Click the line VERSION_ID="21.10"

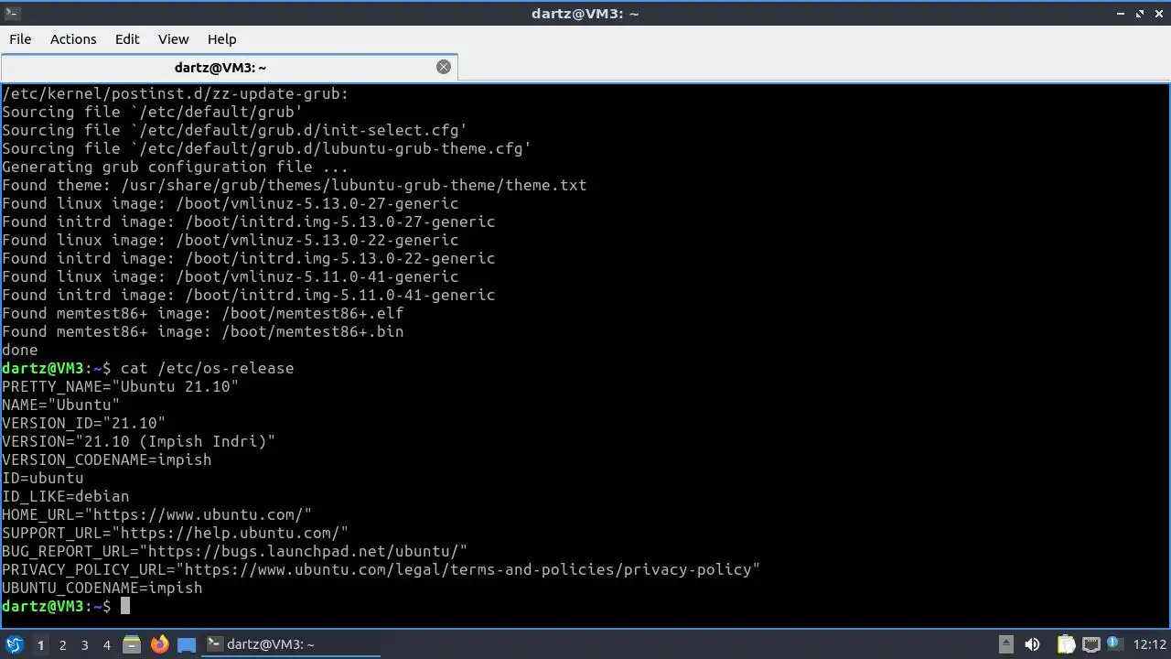pos(83,423)
